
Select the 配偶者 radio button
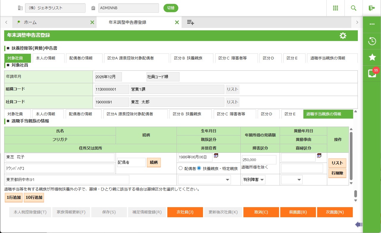pos(180,168)
